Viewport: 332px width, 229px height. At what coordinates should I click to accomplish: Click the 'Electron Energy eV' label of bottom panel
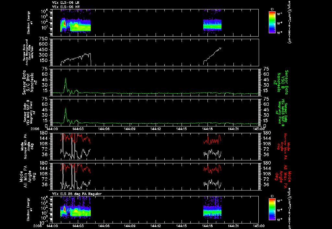click(x=30, y=210)
